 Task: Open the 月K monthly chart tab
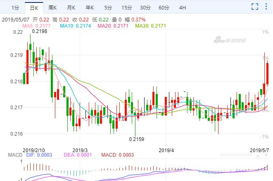pos(71,8)
